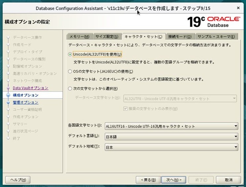Click the 管理オプション step bullet icon

(8, 102)
